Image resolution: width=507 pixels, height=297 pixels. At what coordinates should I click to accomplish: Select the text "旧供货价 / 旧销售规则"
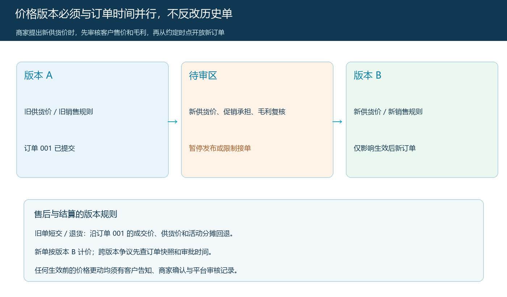(59, 112)
